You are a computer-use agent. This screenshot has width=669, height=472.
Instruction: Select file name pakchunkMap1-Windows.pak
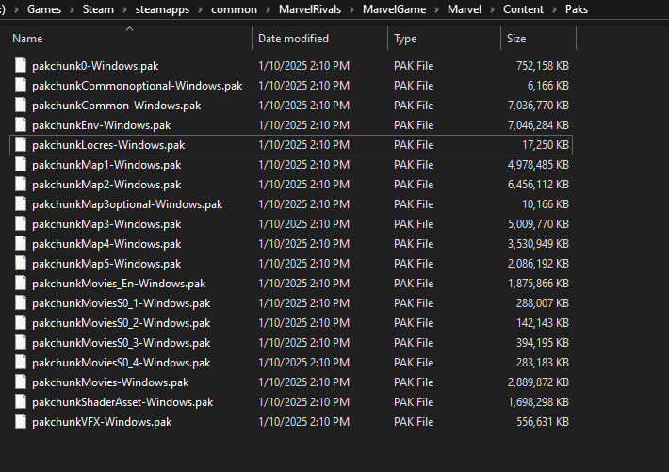[106, 165]
